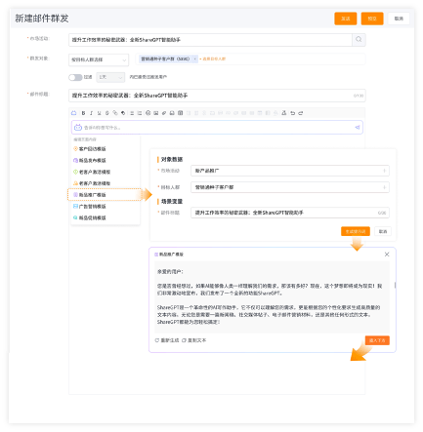Click the AI prompt input box
Screen dimensions: 423x432
pyautogui.click(x=217, y=128)
